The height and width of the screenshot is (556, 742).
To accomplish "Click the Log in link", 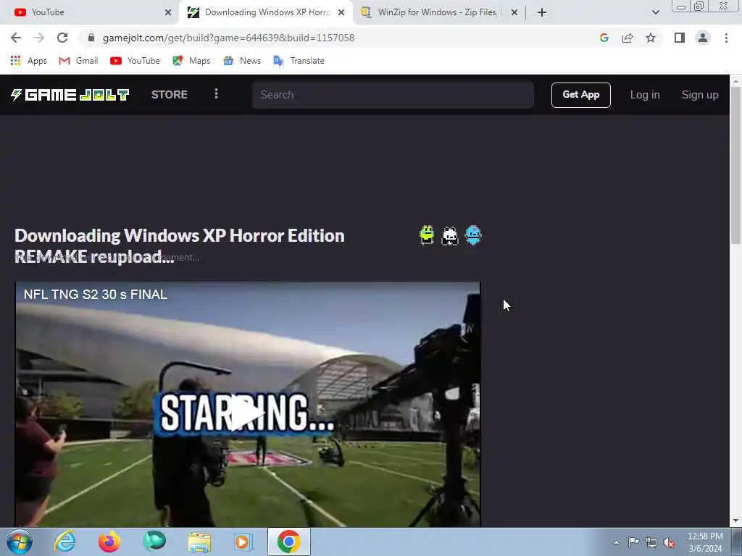I will click(644, 95).
